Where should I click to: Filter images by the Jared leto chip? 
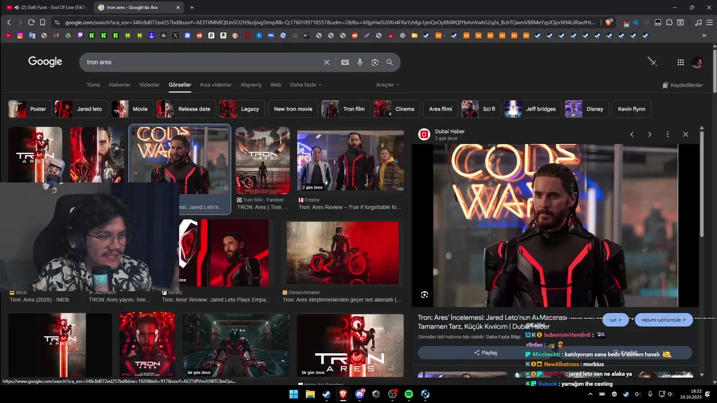pos(81,109)
